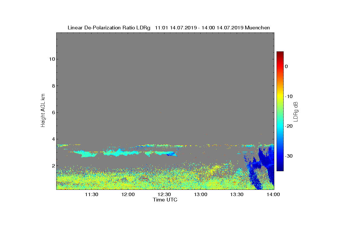Click the colorbar label 0
339x226 pixels.
point(286,66)
